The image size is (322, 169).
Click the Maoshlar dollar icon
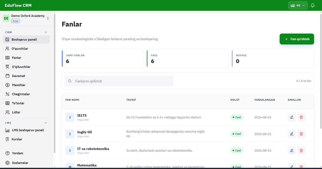tap(7, 85)
